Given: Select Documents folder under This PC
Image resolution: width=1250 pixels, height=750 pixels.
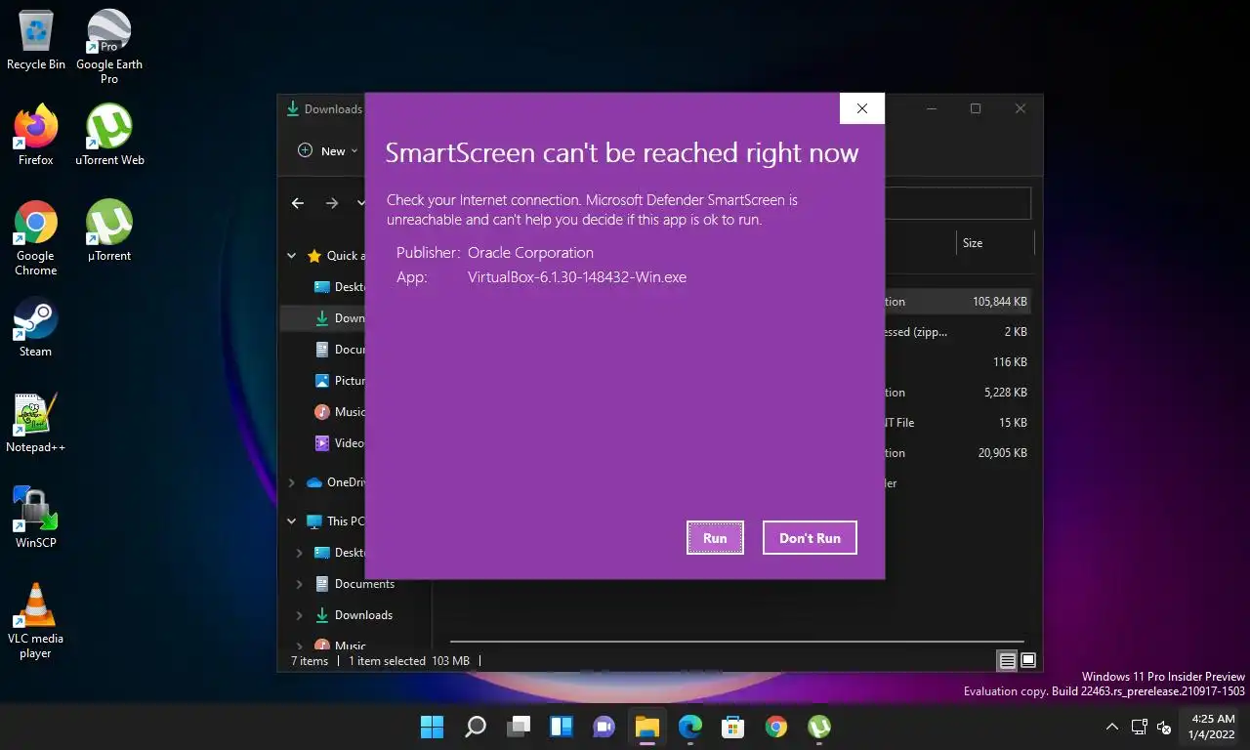Looking at the screenshot, I should click(x=354, y=584).
